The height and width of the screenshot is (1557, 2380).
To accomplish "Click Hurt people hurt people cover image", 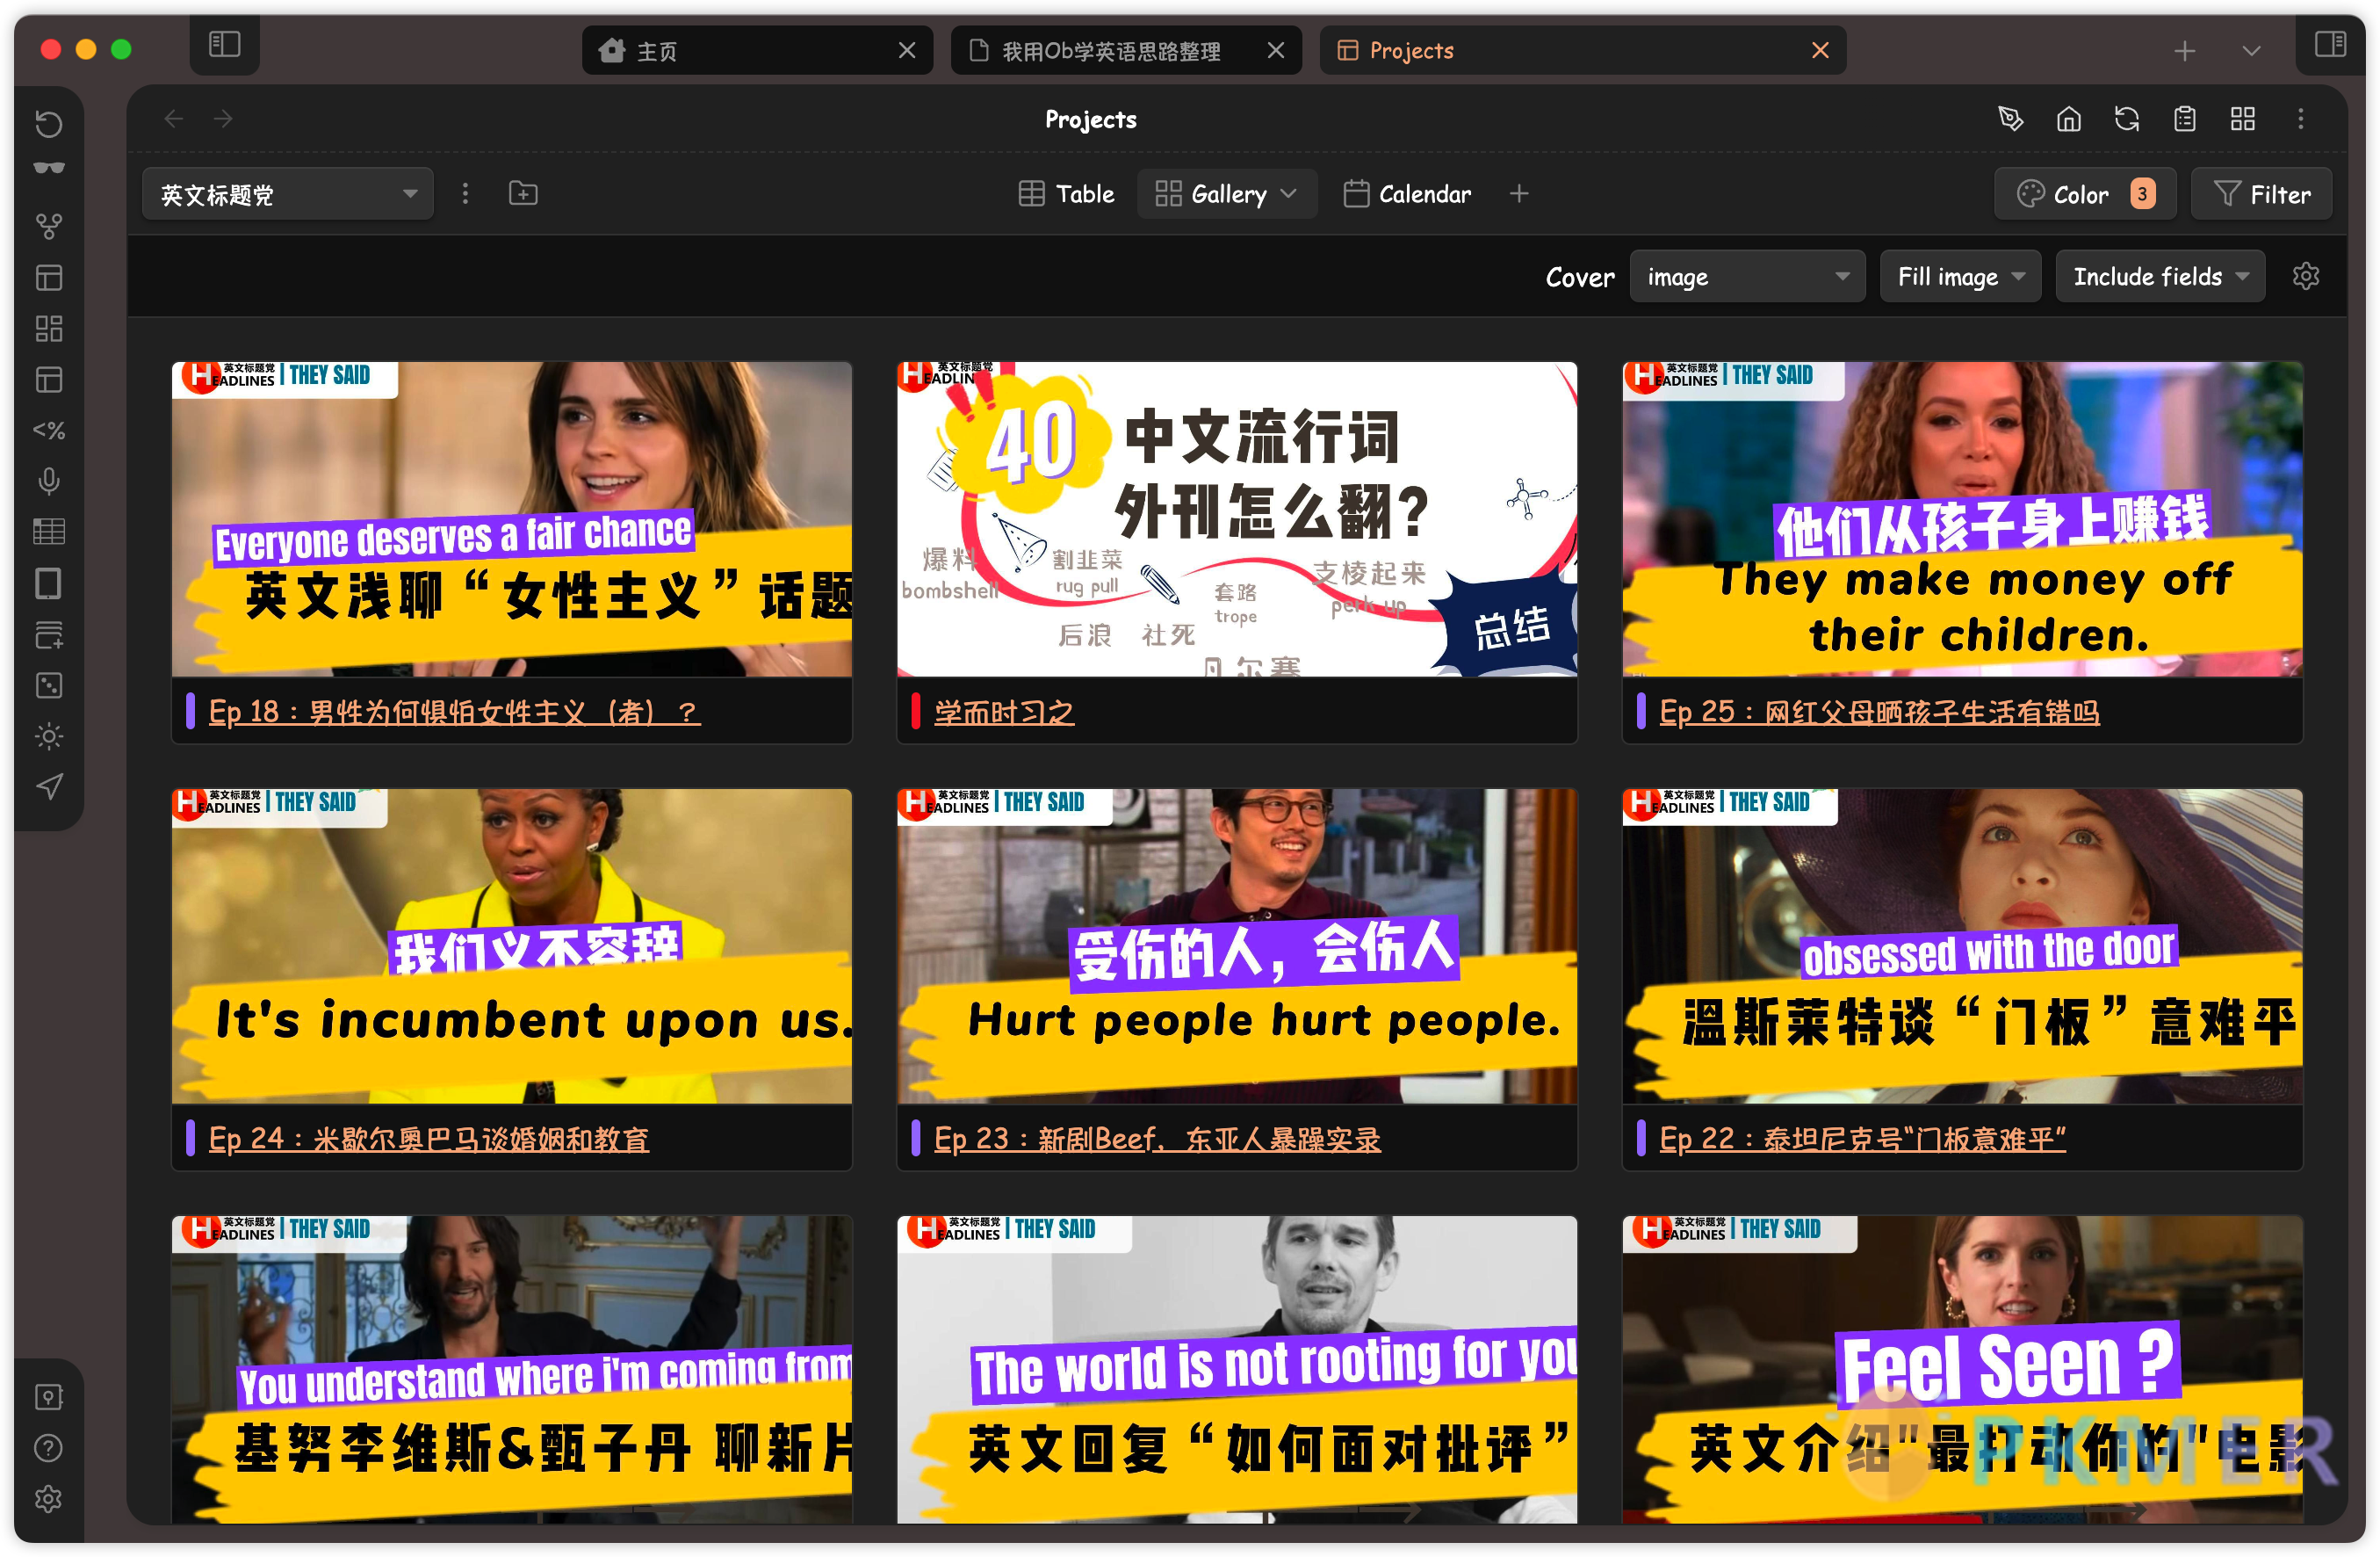I will (x=1237, y=946).
